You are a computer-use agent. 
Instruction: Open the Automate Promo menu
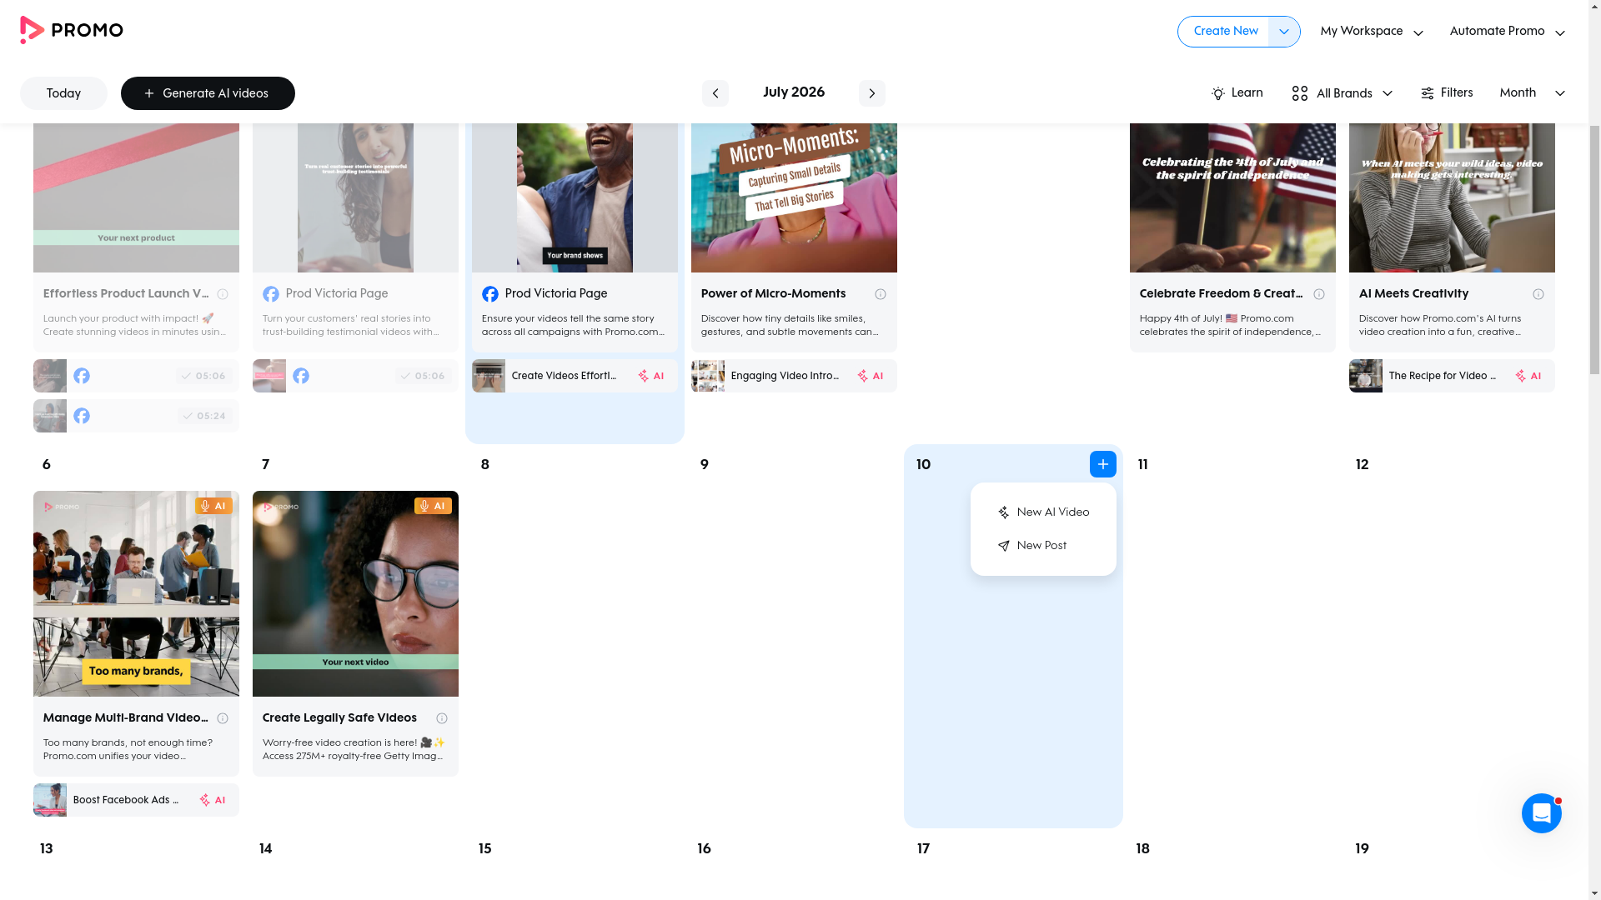[1507, 32]
